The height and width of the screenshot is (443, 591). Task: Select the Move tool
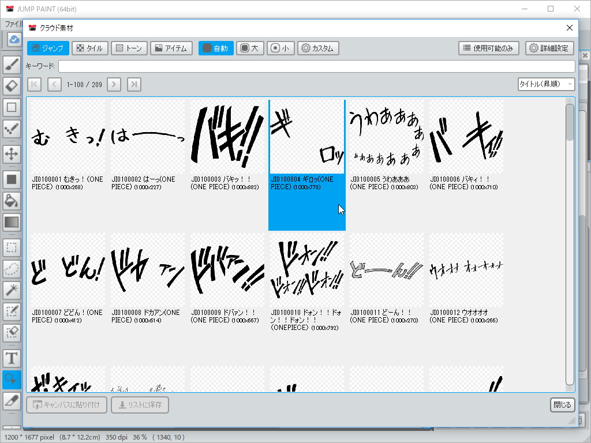pos(12,154)
